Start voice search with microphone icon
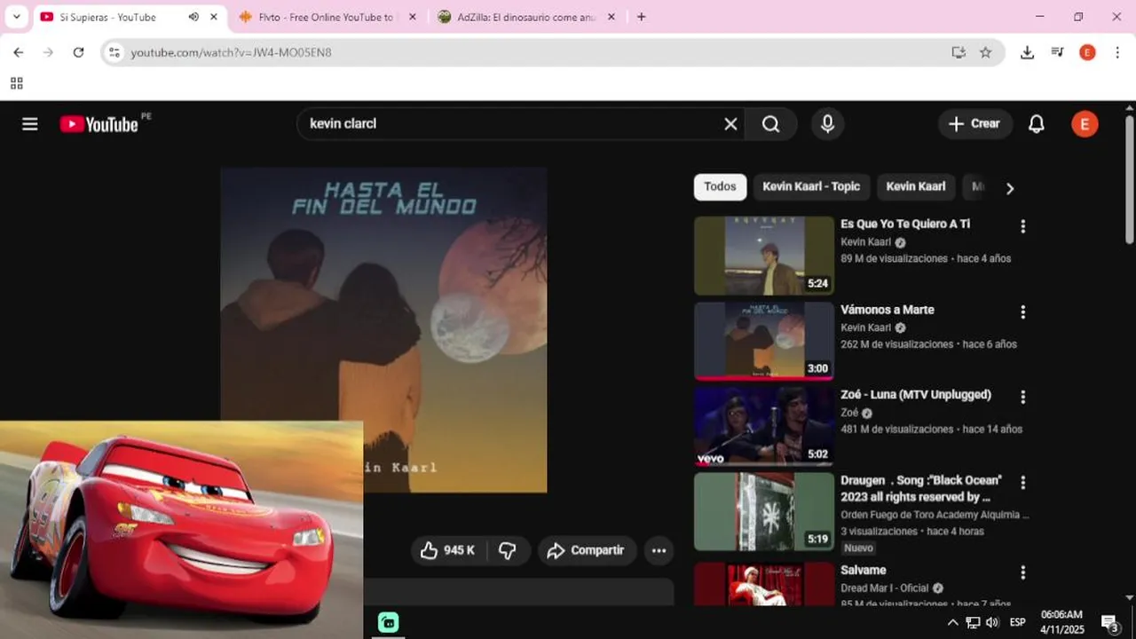1136x639 pixels. 827,124
